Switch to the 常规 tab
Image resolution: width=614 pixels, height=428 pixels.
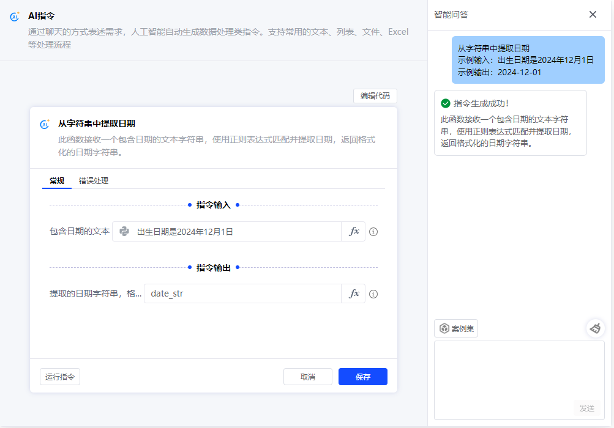point(57,181)
